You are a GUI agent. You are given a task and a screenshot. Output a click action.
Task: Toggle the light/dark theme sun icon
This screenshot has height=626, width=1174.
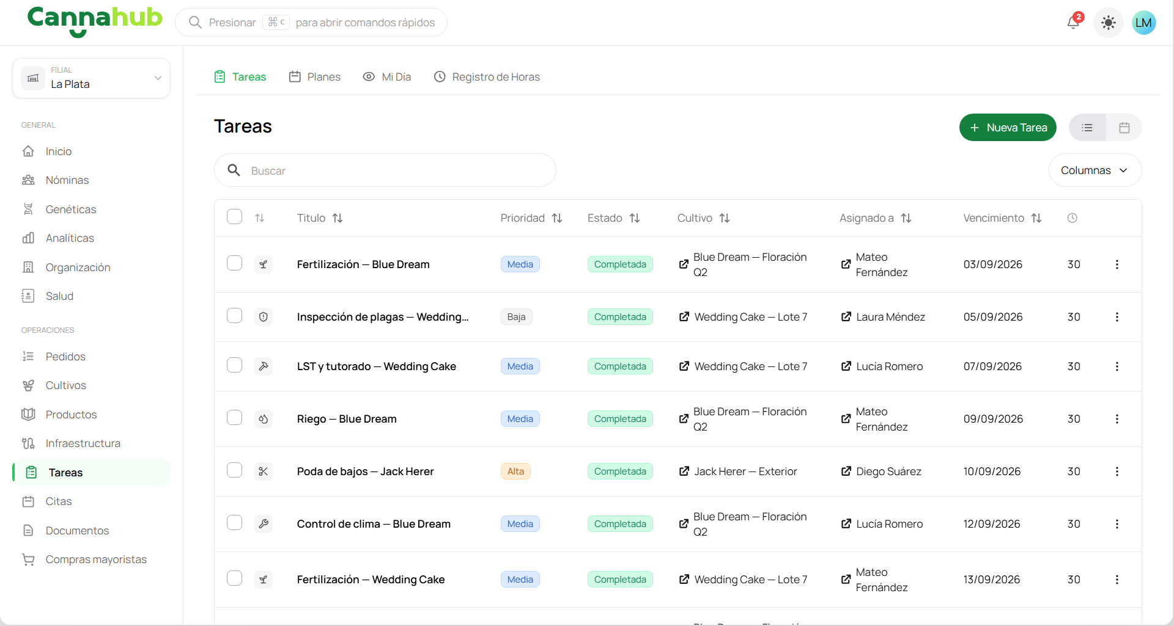pos(1108,23)
